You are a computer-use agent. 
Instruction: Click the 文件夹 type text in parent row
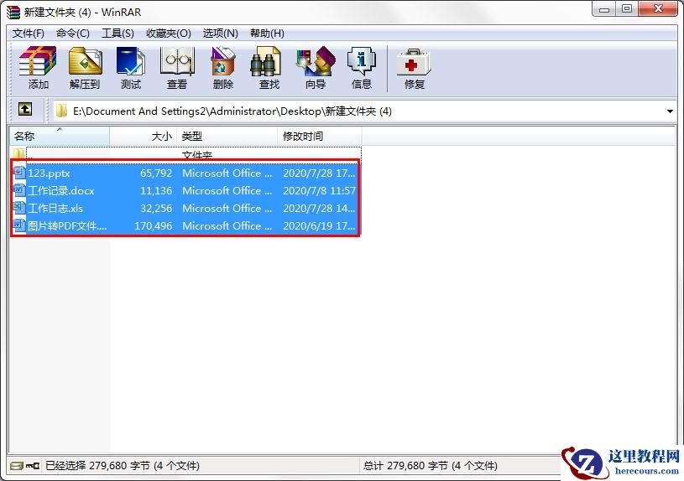[x=196, y=155]
